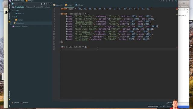Open devtools three-dot more options menu
This screenshot has width=193, height=109.
[184, 9]
